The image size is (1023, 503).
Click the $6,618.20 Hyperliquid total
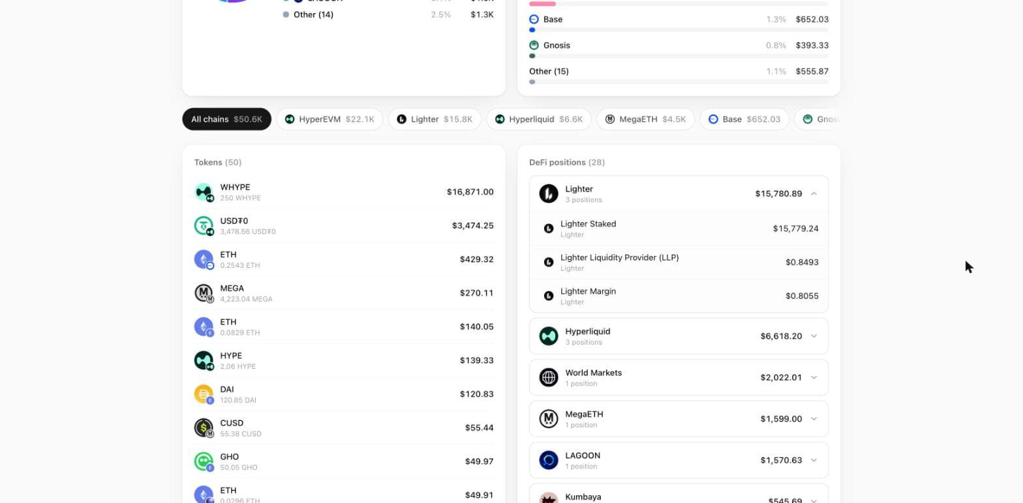pos(781,336)
